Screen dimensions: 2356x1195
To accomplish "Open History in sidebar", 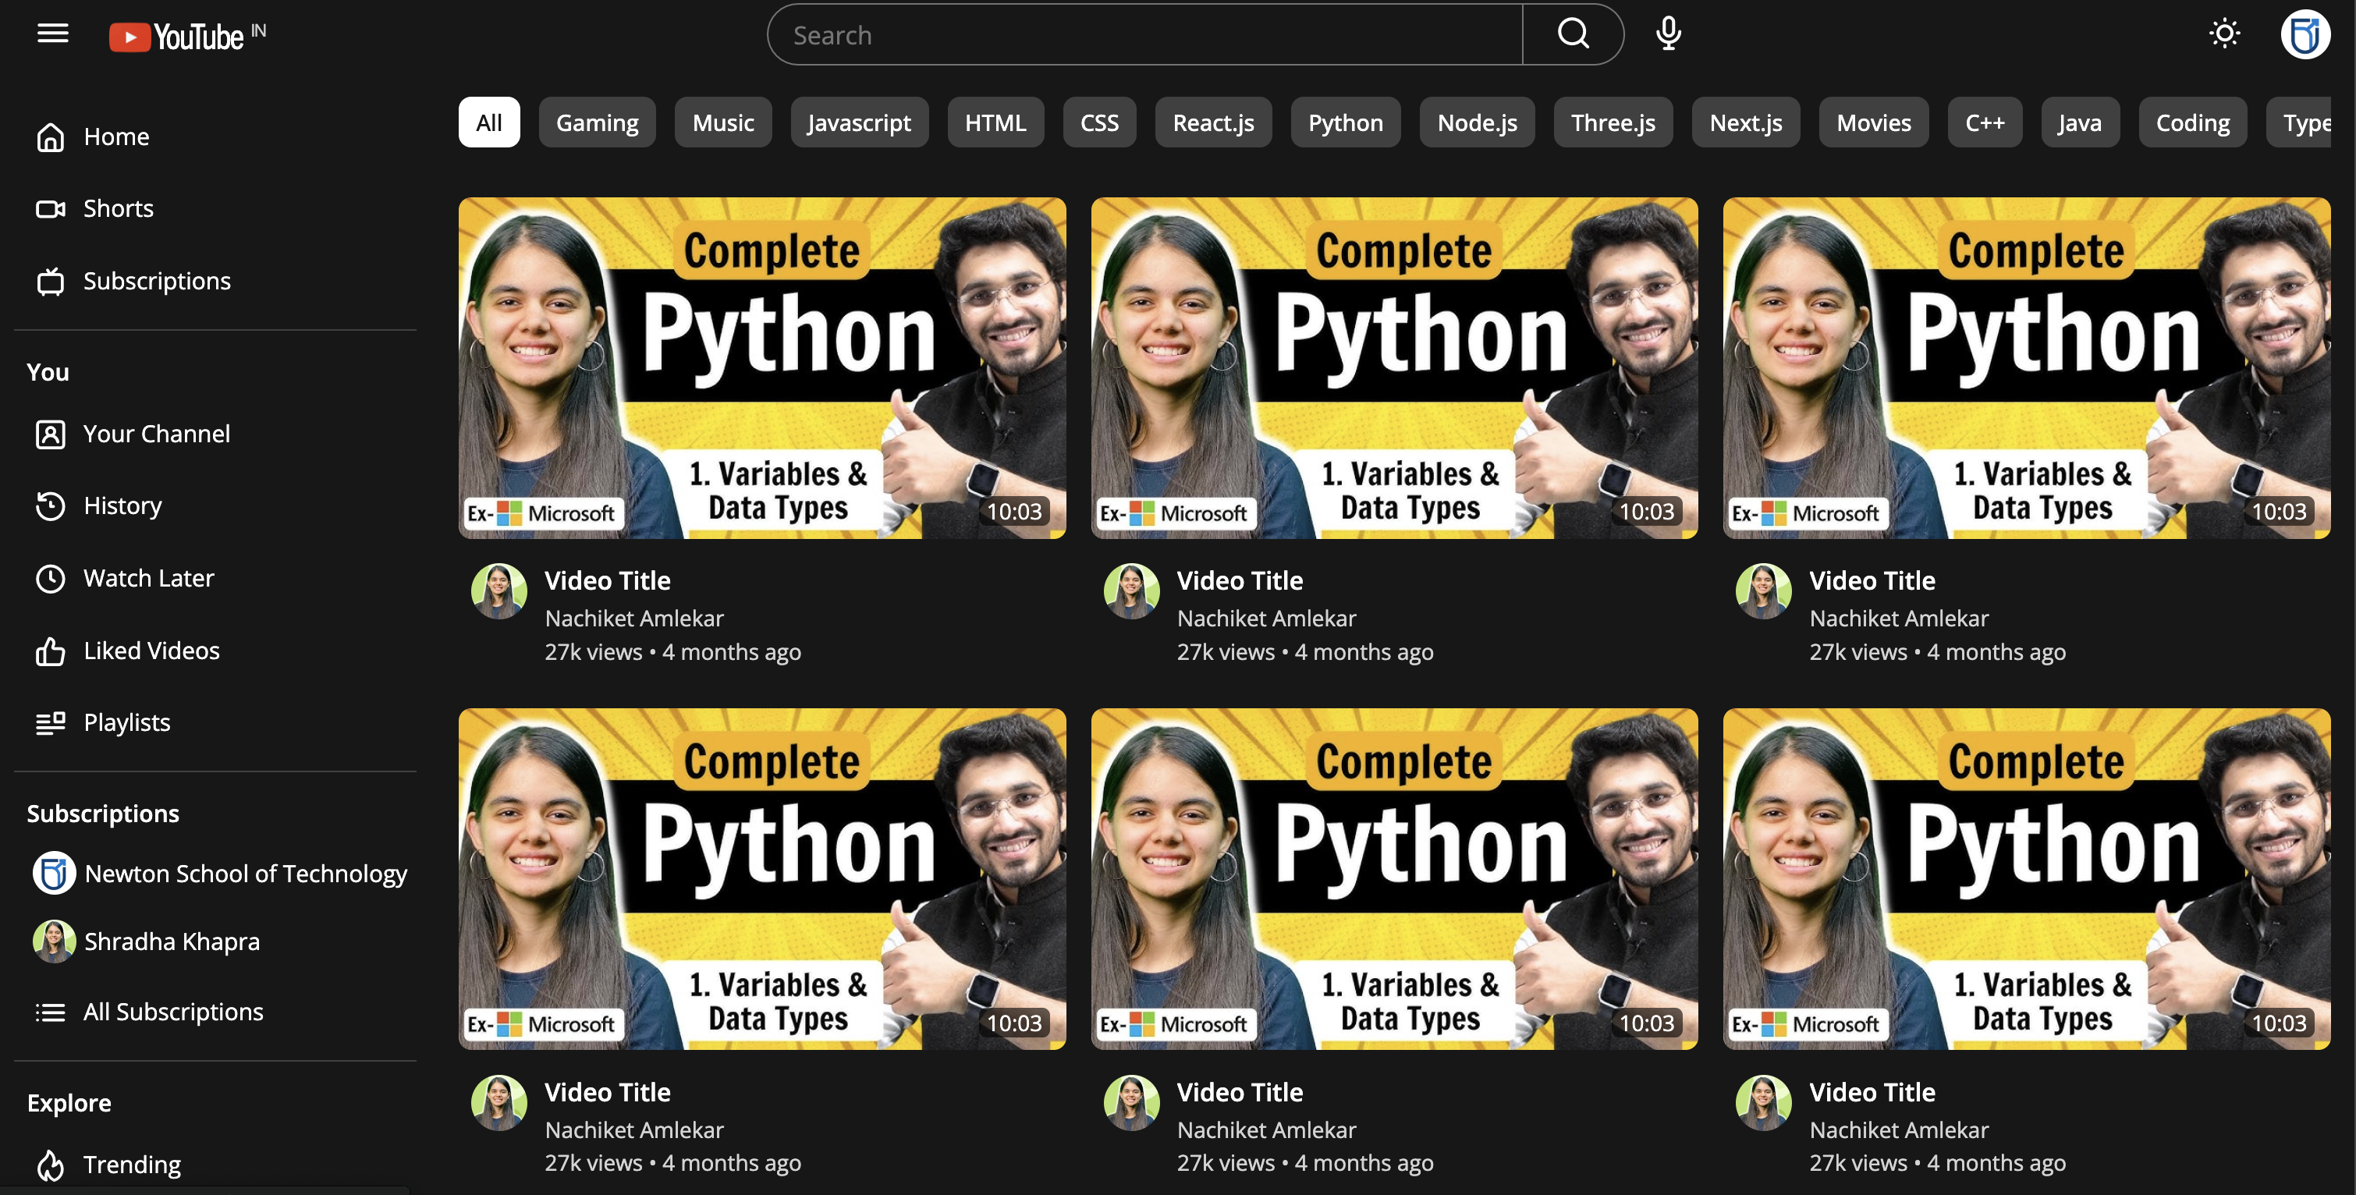I will pos(122,505).
